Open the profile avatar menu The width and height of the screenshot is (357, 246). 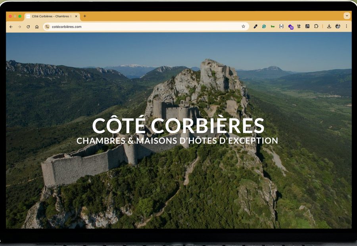coord(338,27)
